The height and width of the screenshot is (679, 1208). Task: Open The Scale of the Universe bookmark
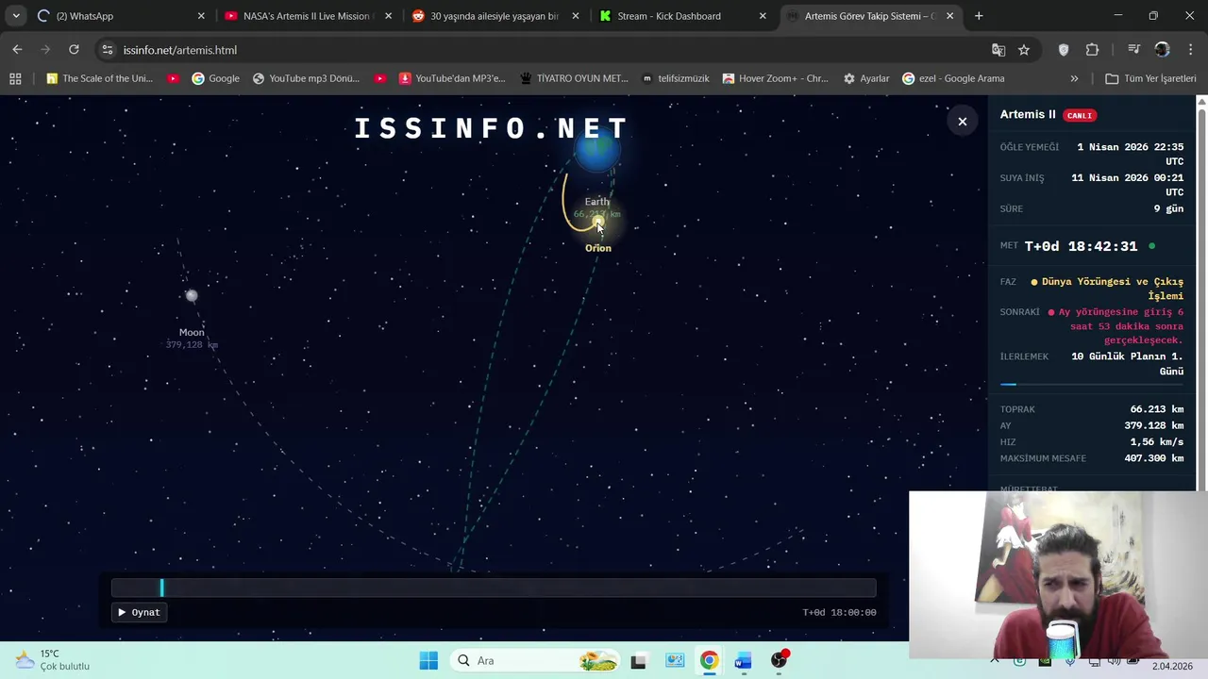[99, 78]
